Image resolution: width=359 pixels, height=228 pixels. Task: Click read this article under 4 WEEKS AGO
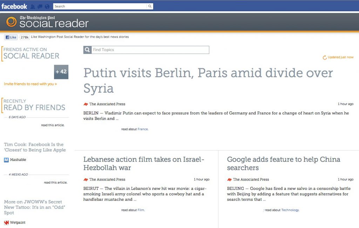pos(56,182)
